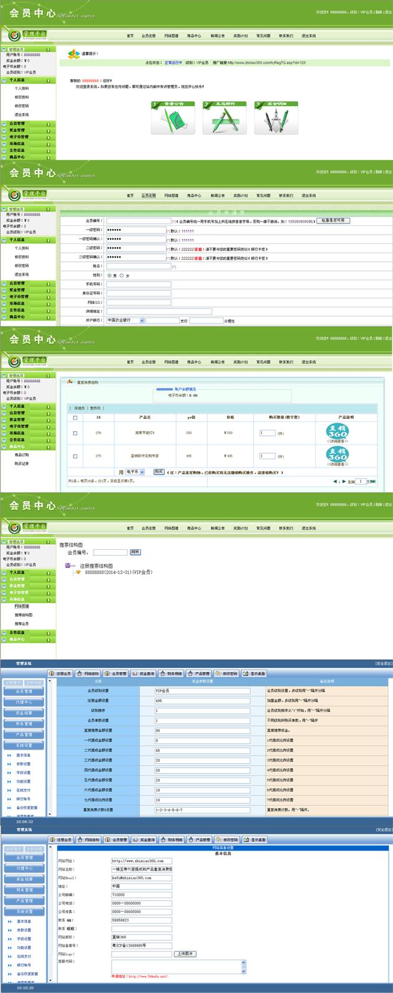Click the 购买 button
This screenshot has width=393, height=993.
click(x=158, y=472)
